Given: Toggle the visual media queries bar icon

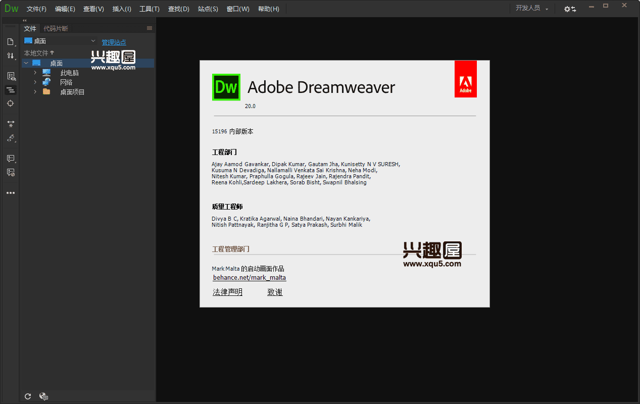Looking at the screenshot, I should pyautogui.click(x=11, y=90).
